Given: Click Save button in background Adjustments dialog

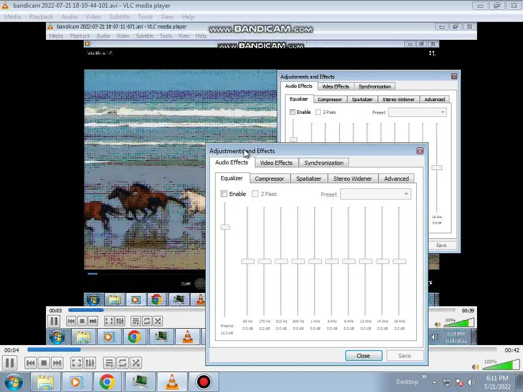Looking at the screenshot, I should (x=441, y=246).
